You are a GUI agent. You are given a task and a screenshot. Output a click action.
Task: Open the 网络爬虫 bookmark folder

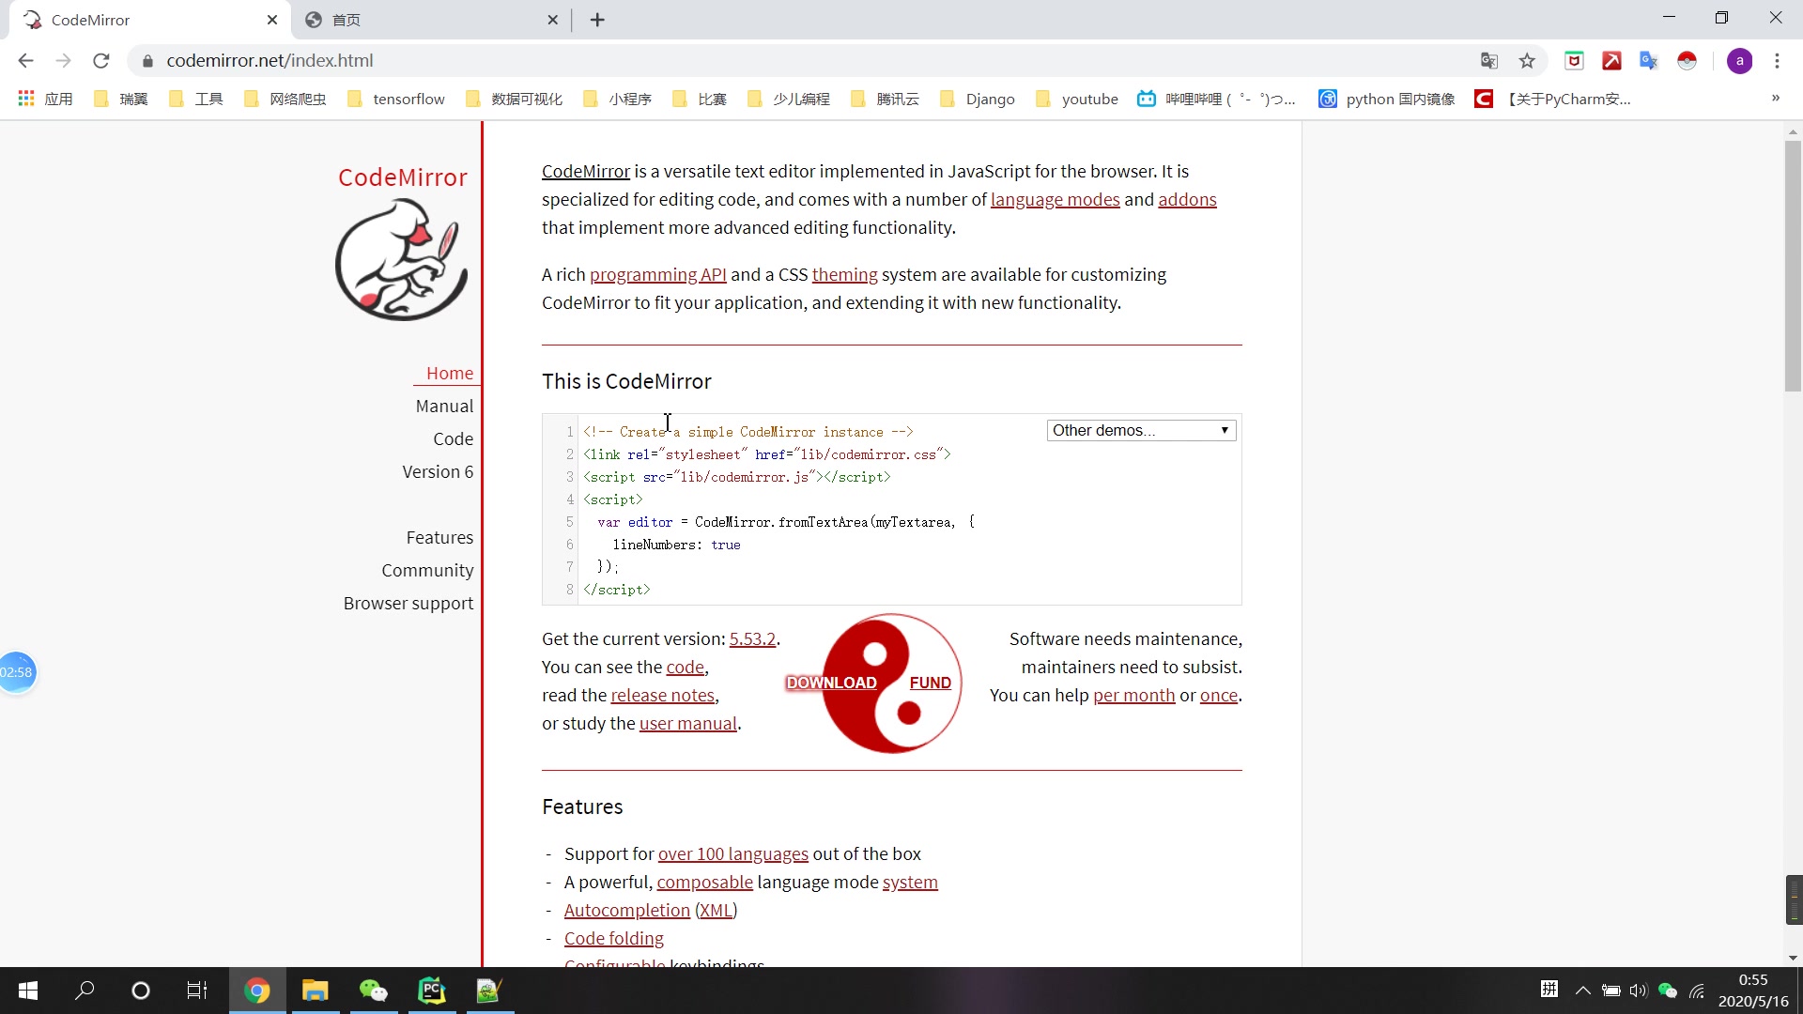click(285, 99)
